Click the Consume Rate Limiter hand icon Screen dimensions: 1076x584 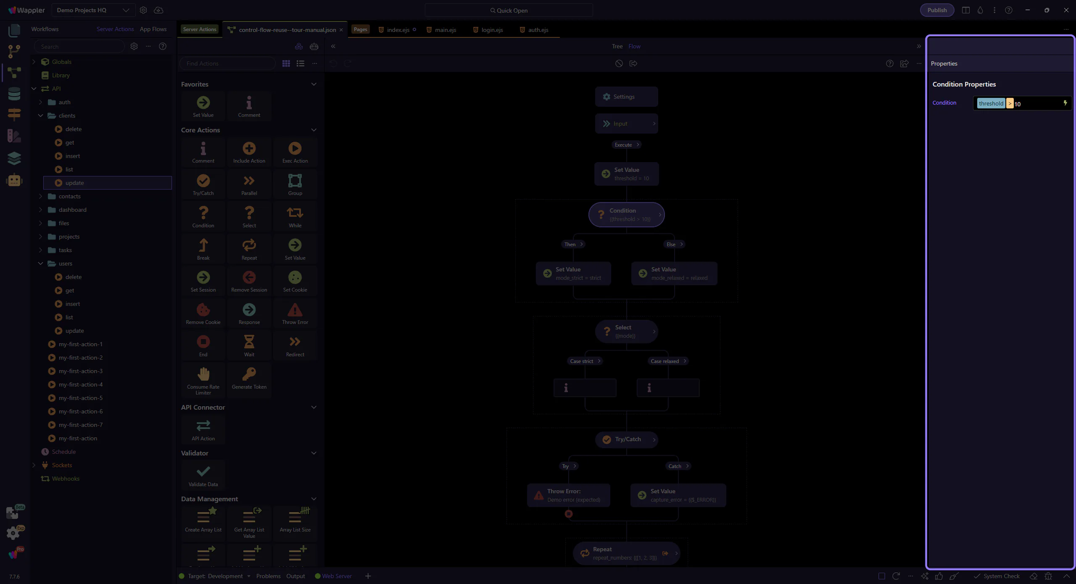pyautogui.click(x=203, y=374)
